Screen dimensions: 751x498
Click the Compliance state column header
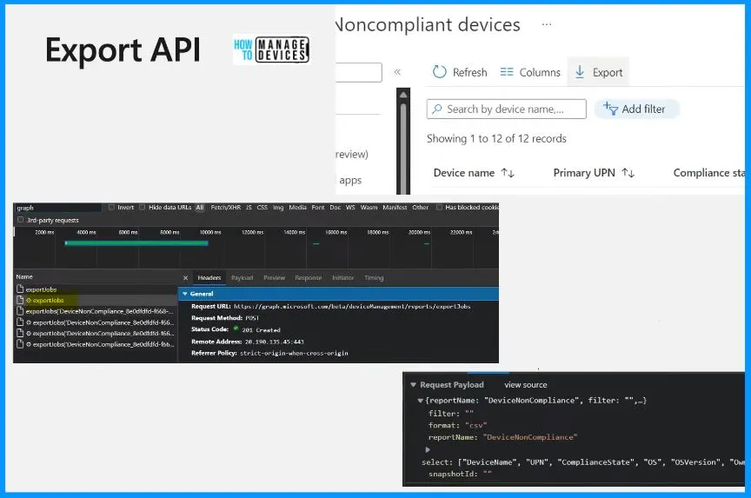[x=709, y=173]
